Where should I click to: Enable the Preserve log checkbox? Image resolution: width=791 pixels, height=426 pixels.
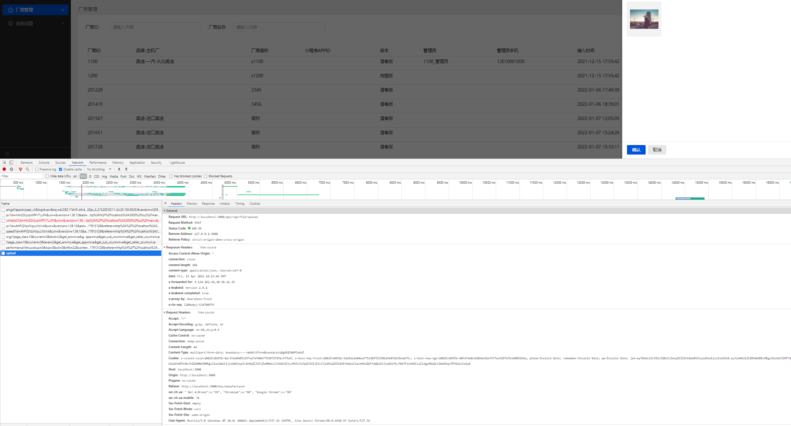pyautogui.click(x=37, y=169)
